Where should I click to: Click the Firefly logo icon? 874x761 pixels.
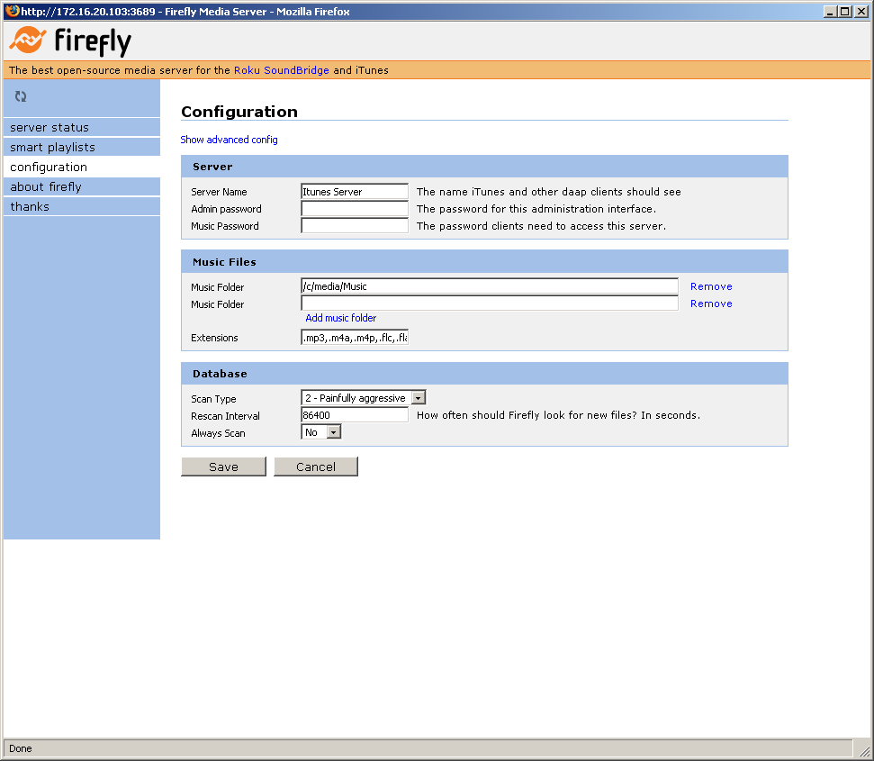pyautogui.click(x=28, y=41)
